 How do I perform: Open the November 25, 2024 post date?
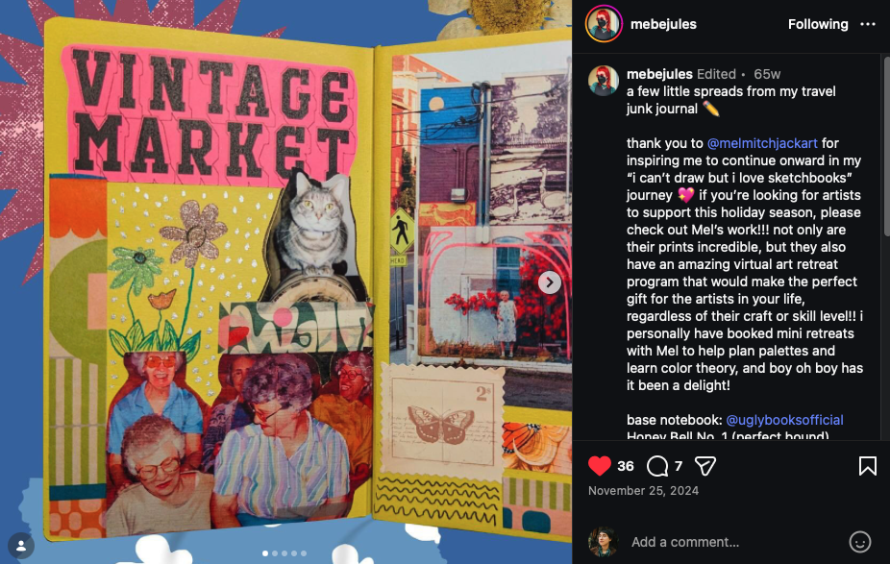click(x=643, y=491)
